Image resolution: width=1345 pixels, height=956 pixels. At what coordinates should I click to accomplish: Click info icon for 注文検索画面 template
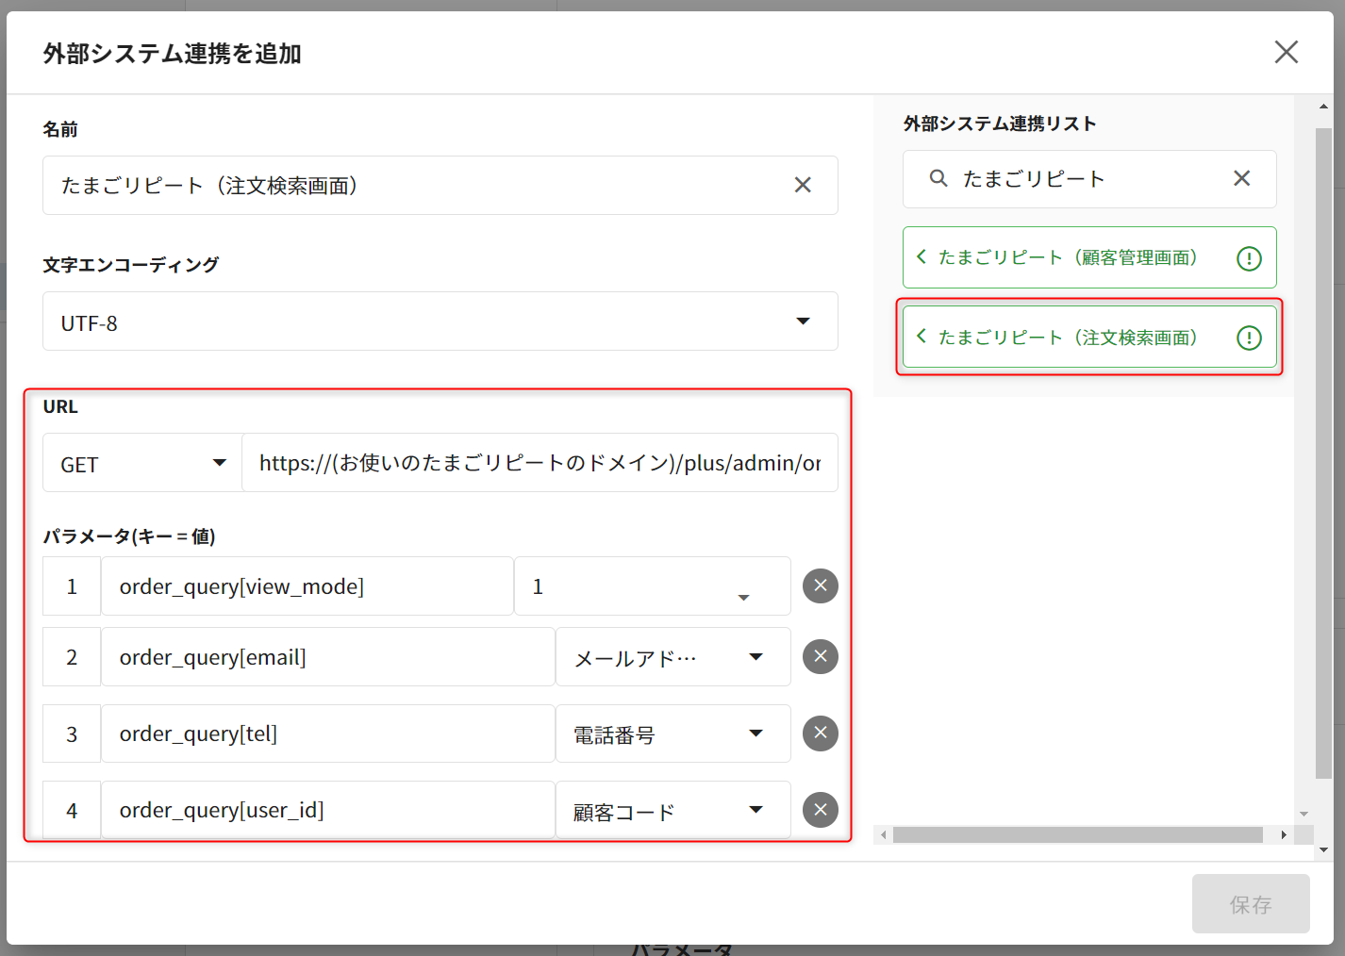[x=1249, y=338]
